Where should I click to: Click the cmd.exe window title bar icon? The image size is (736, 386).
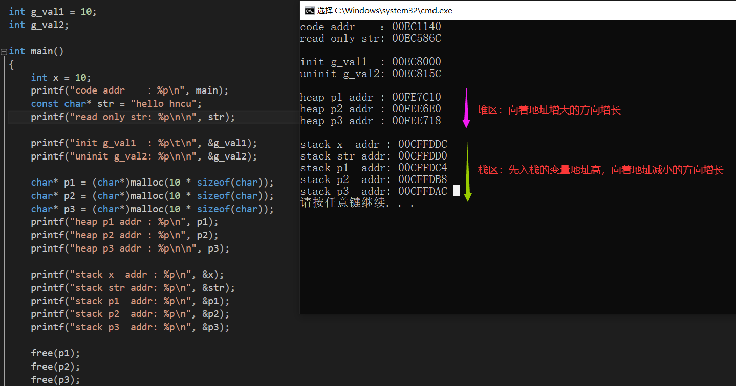[x=309, y=10]
